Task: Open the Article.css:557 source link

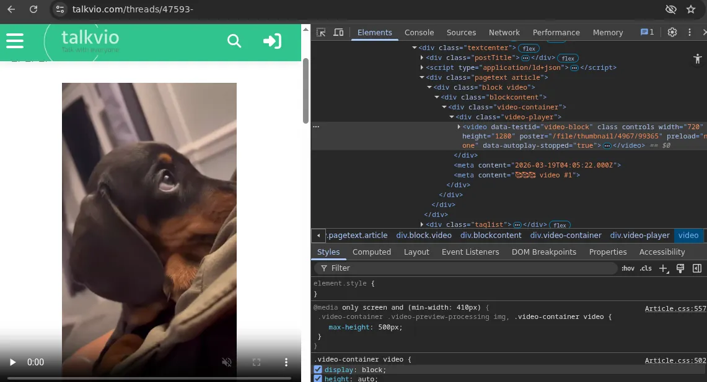Action: point(675,308)
